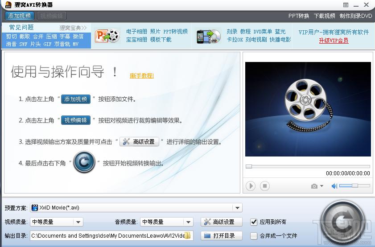Click the 升级VIP会员 red link
The height and width of the screenshot is (247, 375).
(x=334, y=41)
